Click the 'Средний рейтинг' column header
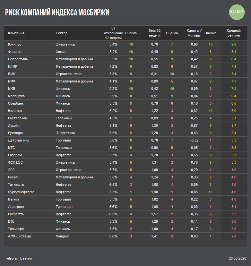The image size is (251, 266). click(234, 33)
